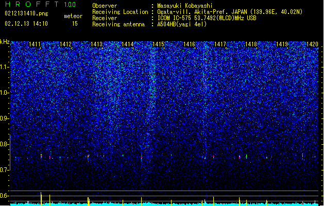Click the antenna text A504HB(yagi 4el)
This screenshot has height=206, width=324.
pyautogui.click(x=182, y=24)
